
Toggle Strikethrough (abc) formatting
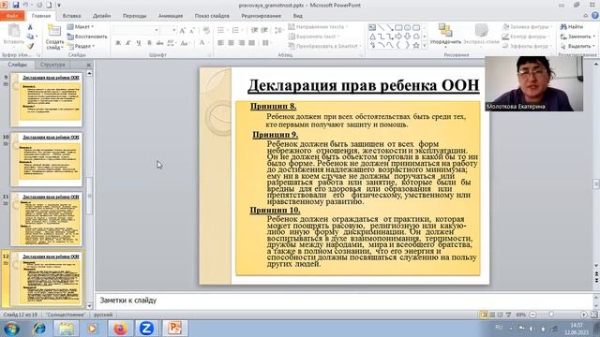(159, 43)
